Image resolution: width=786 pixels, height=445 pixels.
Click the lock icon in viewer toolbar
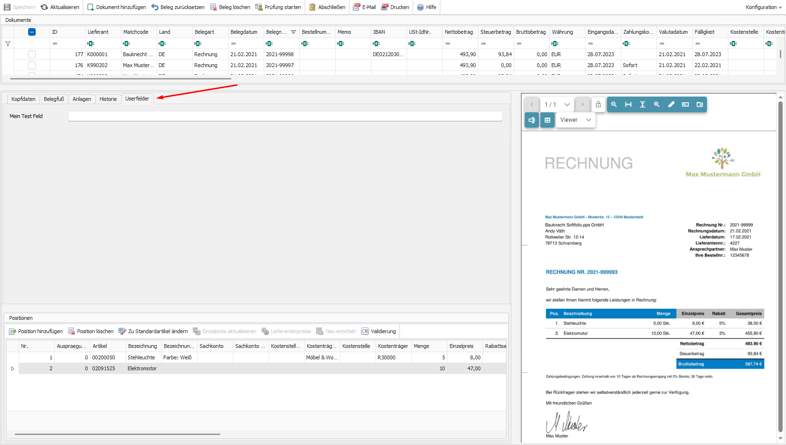point(598,105)
